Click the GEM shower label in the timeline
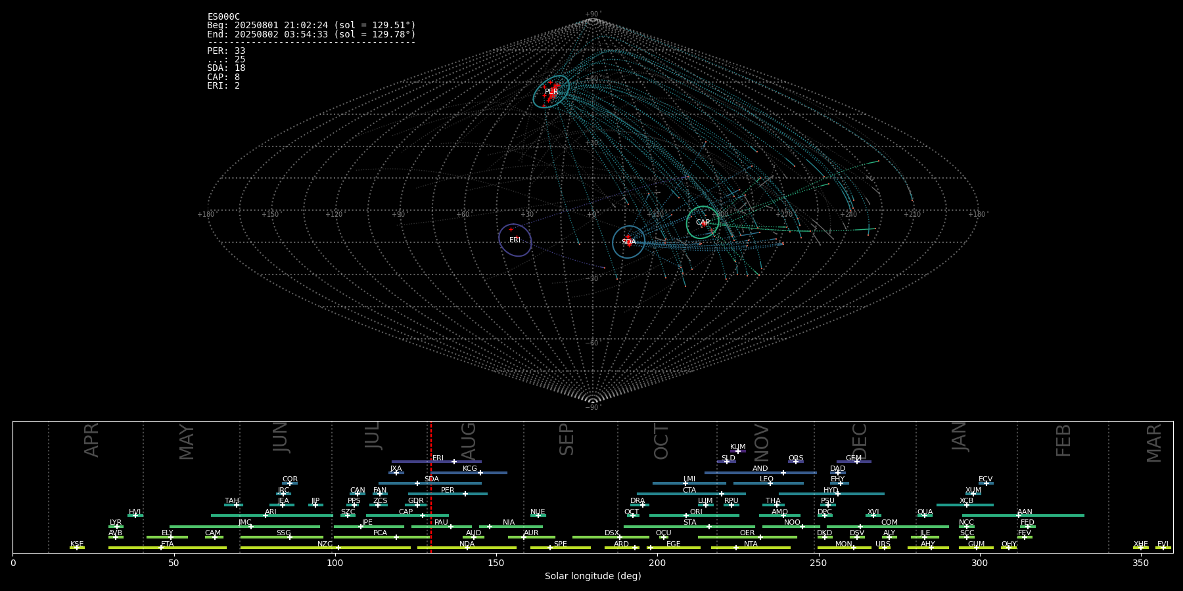 [854, 458]
